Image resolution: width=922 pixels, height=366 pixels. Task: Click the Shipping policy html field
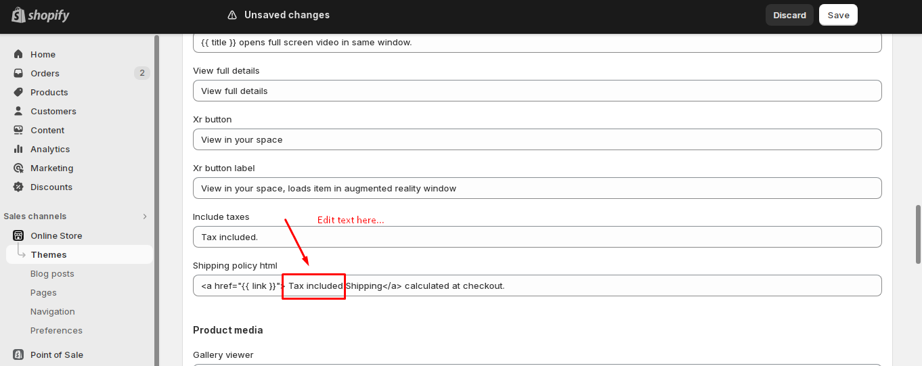[537, 285]
